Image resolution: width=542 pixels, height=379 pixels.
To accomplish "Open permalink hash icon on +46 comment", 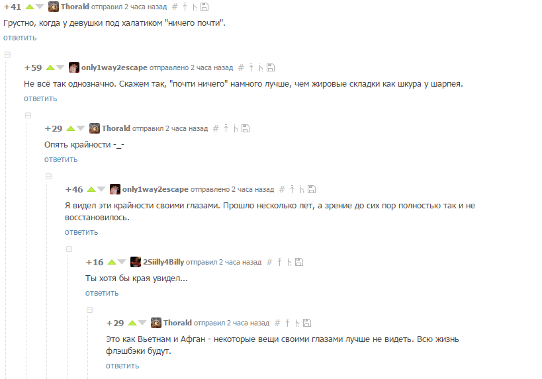I will click(x=282, y=189).
